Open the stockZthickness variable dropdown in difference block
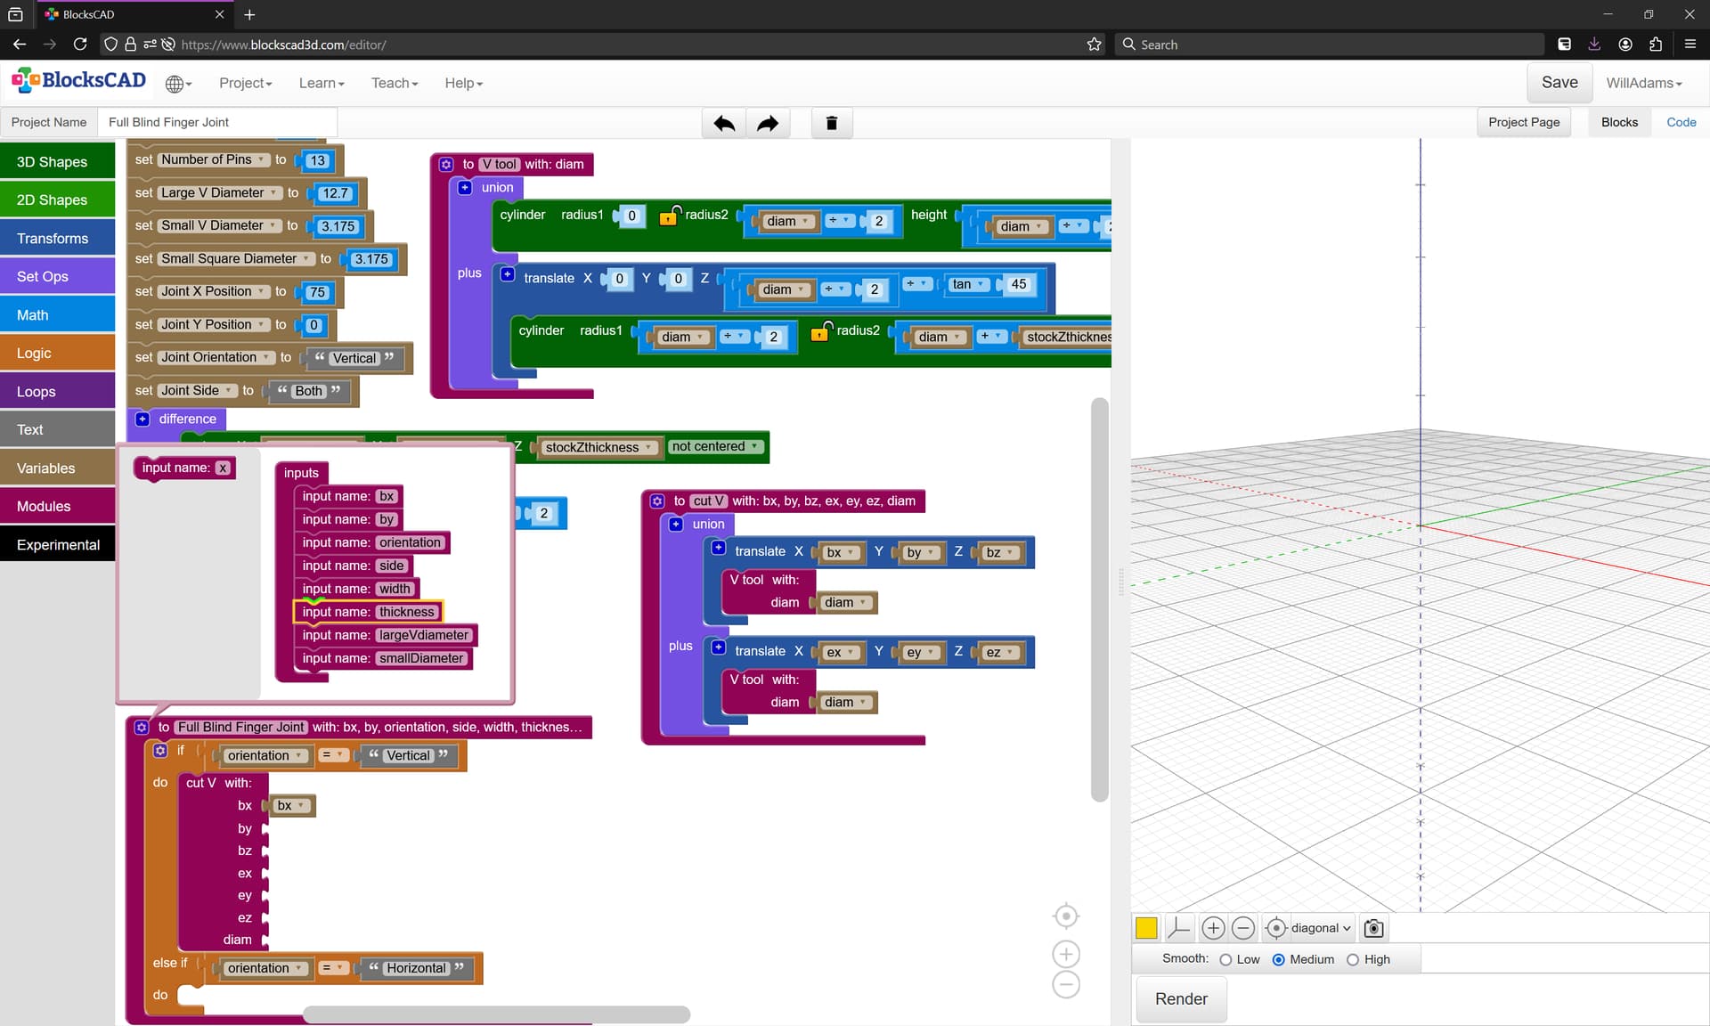The width and height of the screenshot is (1710, 1026). tap(599, 447)
